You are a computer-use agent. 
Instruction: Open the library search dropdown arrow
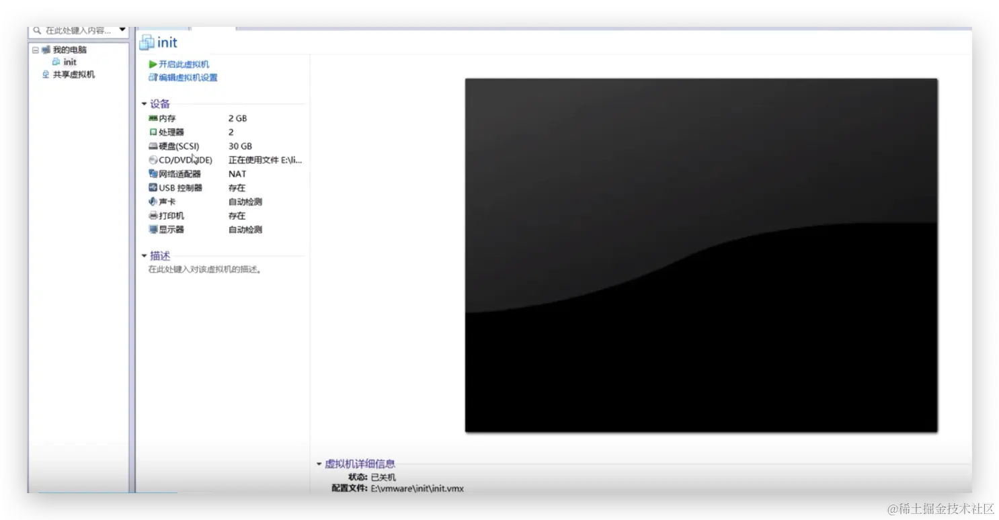click(x=122, y=30)
